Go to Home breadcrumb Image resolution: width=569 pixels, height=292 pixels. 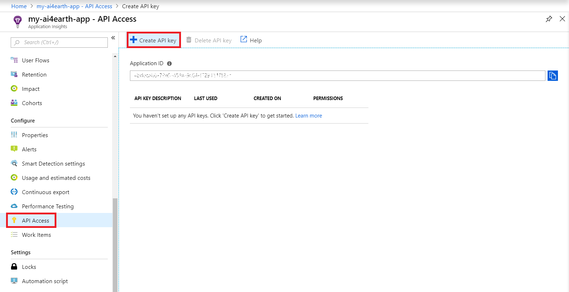pos(19,6)
